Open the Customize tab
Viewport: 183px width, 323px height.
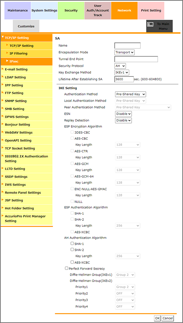pyautogui.click(x=26, y=26)
